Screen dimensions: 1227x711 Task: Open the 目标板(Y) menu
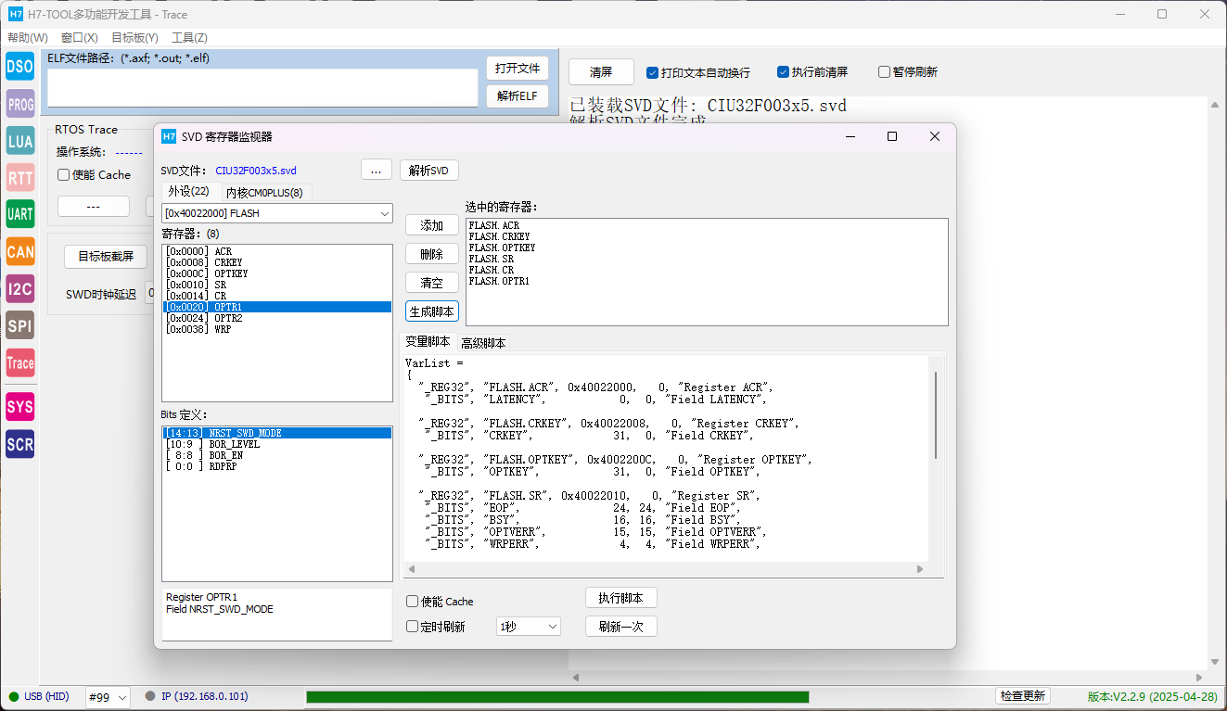pyautogui.click(x=134, y=38)
